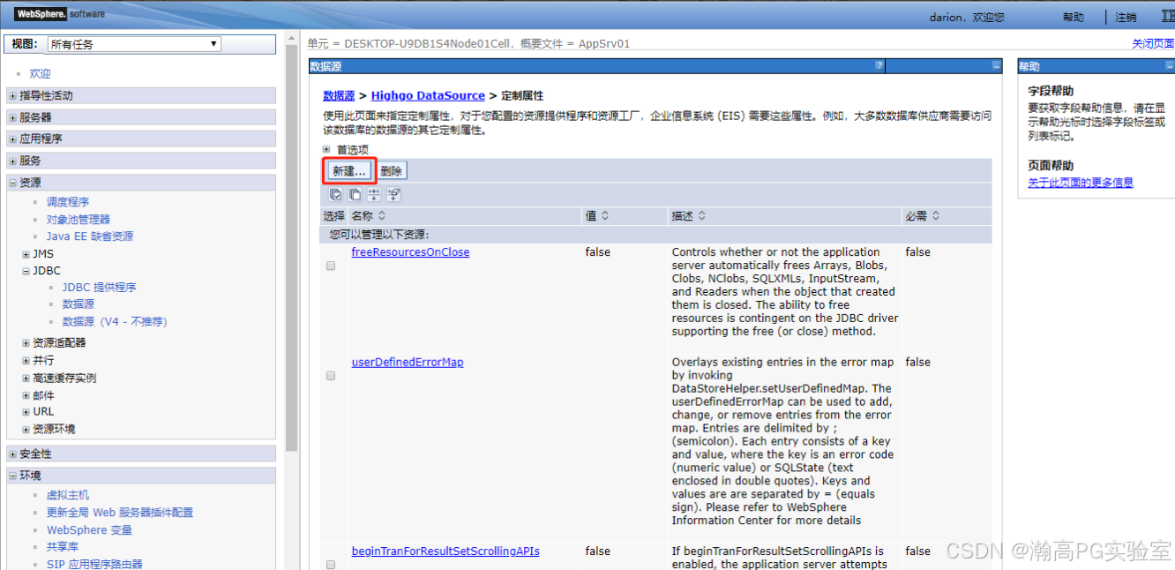Open 关于此页面的更多信息 help link

(1081, 183)
